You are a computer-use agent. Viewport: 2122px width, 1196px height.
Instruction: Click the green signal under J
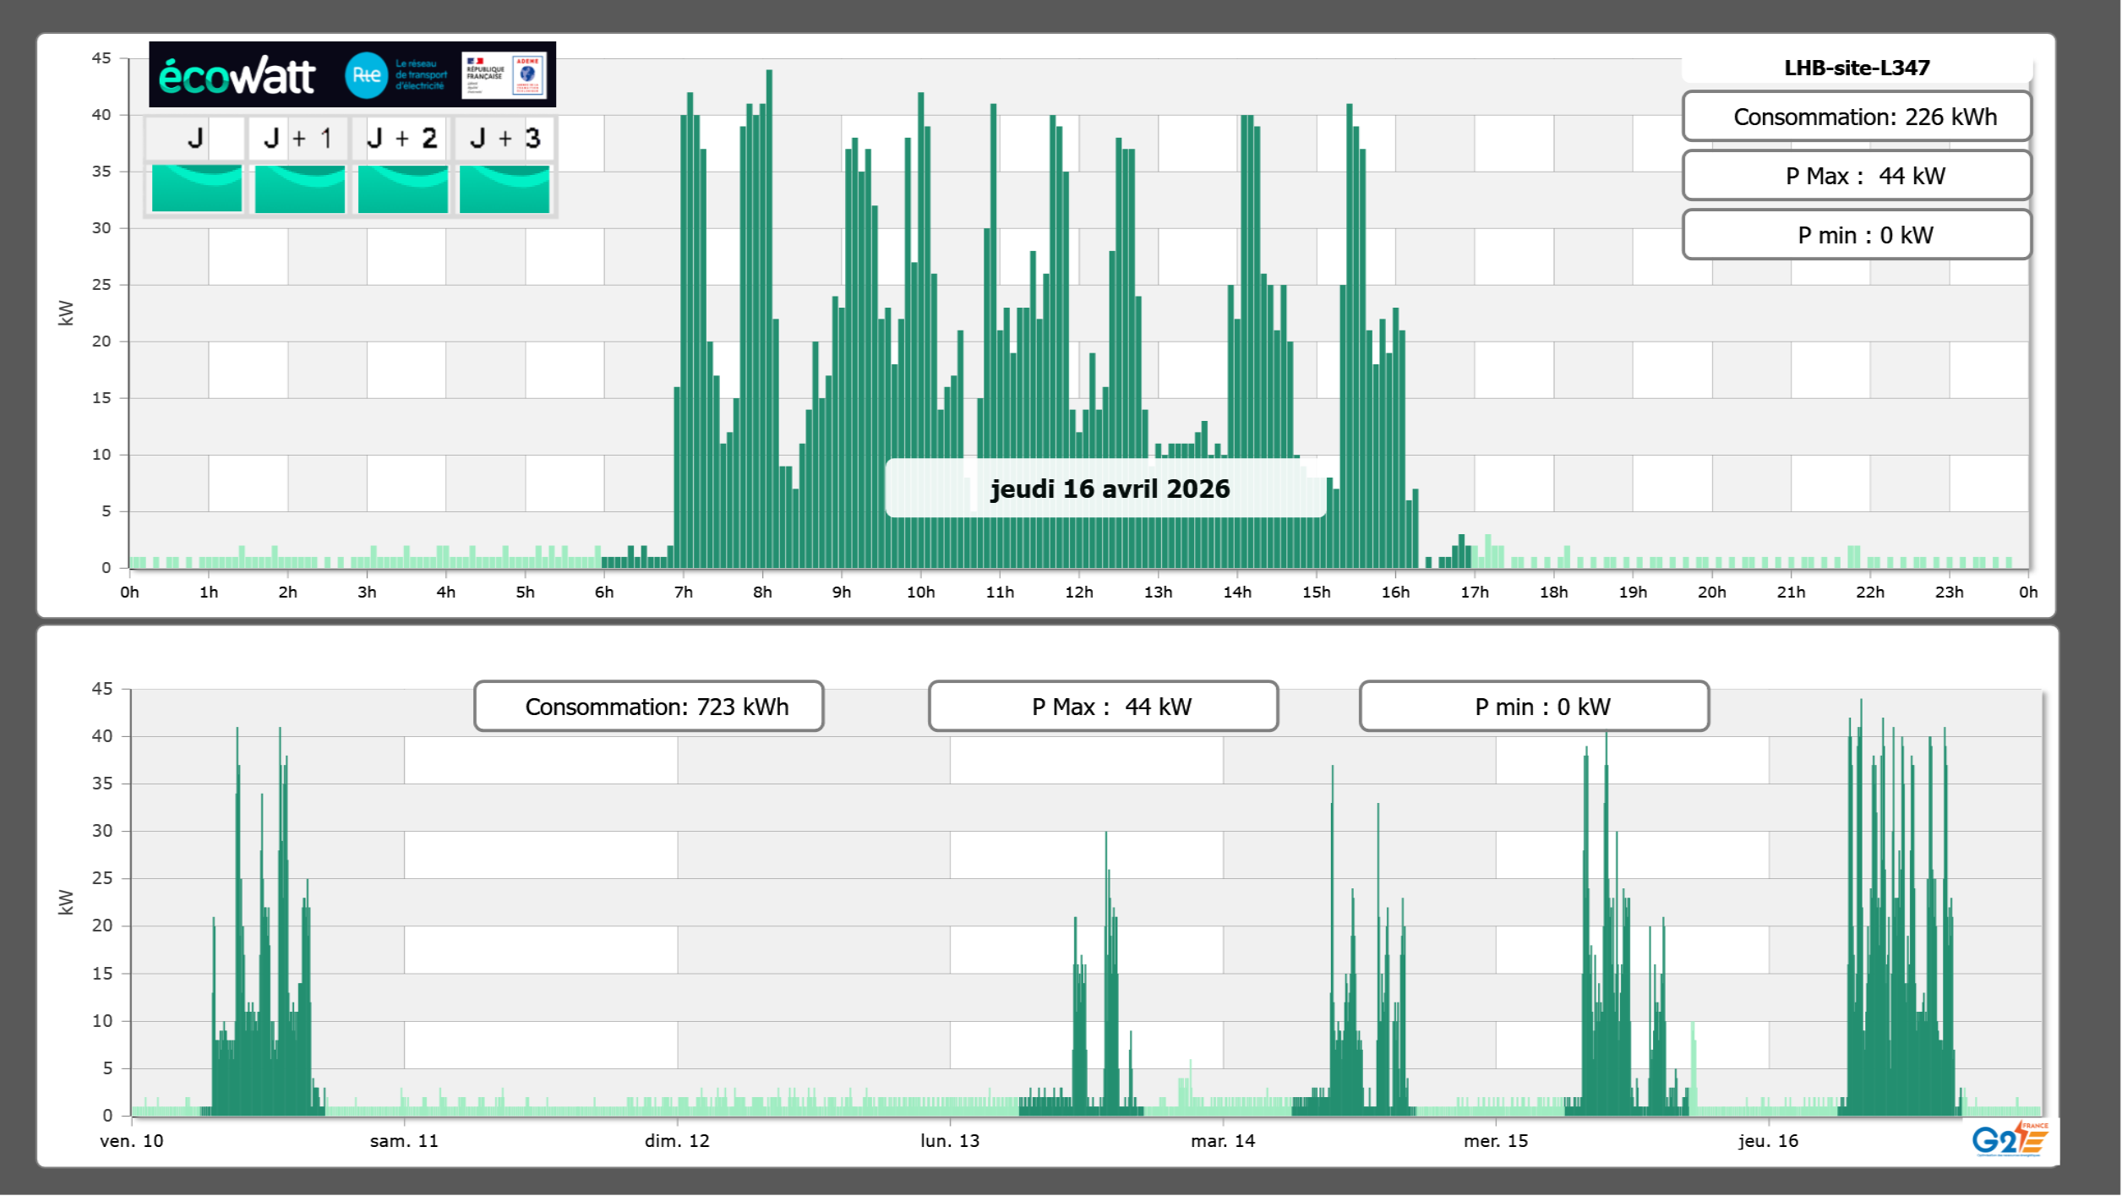[197, 188]
